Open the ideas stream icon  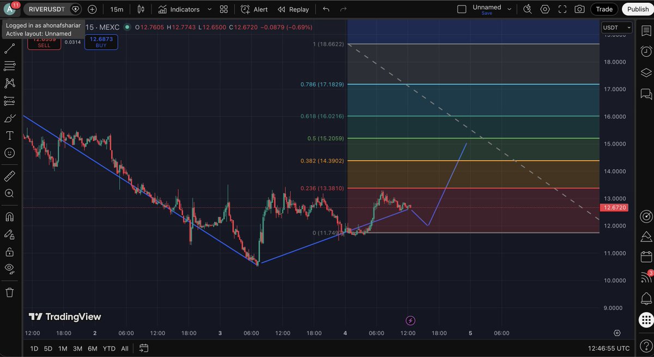tap(646, 237)
